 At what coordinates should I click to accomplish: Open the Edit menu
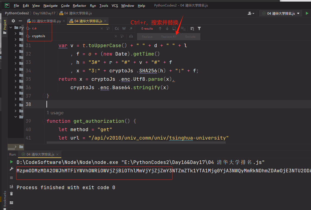click(x=26, y=5)
